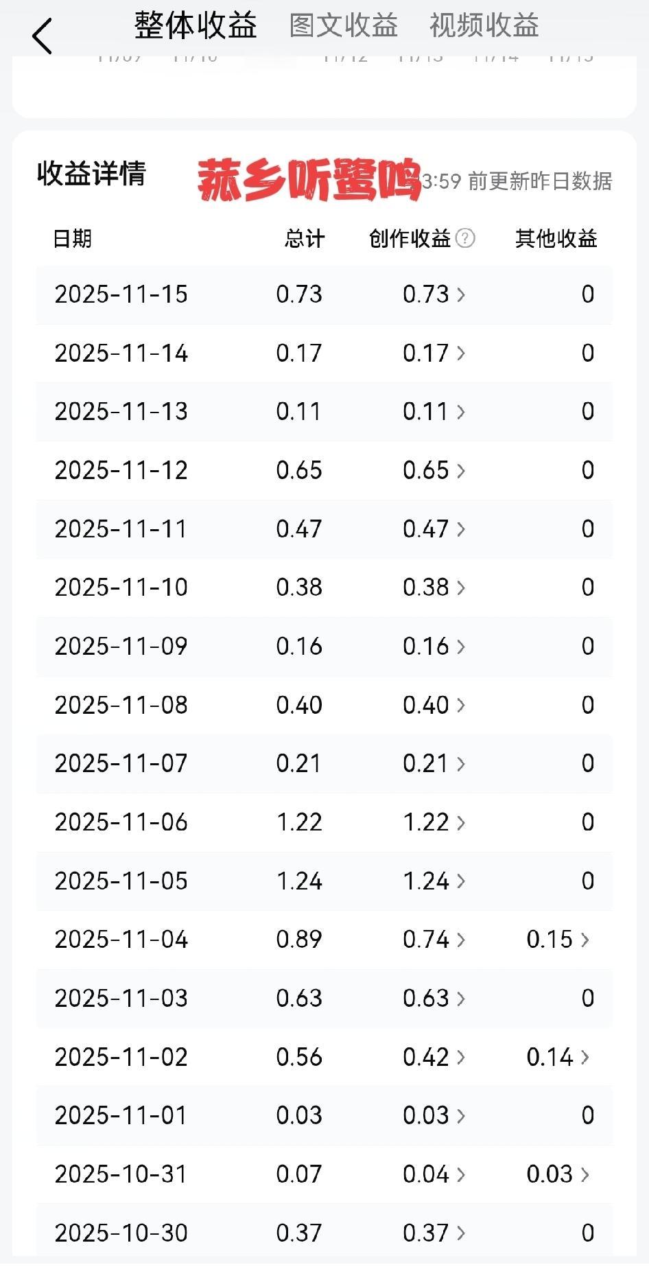Tap the 2025-11-12 date row
The width and height of the screenshot is (649, 1267).
click(324, 471)
